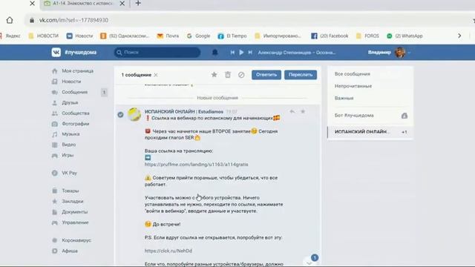Play the audio track in header

click(241, 53)
